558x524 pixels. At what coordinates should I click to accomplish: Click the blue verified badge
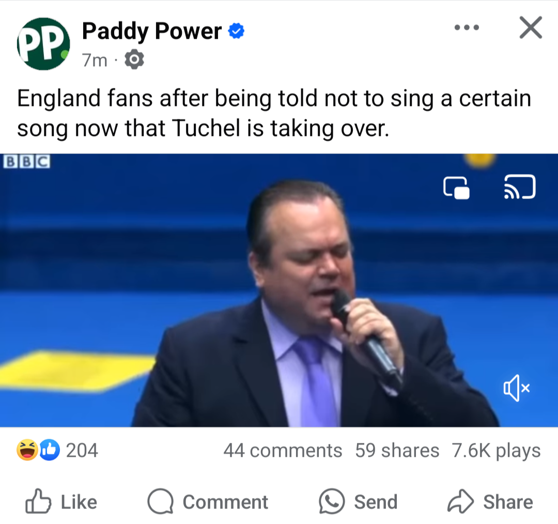pos(236,32)
